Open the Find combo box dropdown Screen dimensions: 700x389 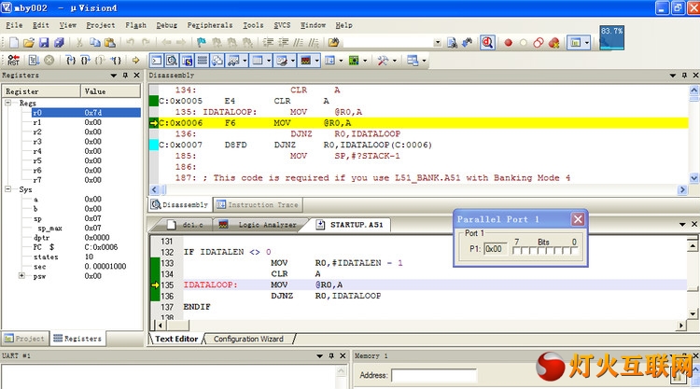click(x=438, y=43)
